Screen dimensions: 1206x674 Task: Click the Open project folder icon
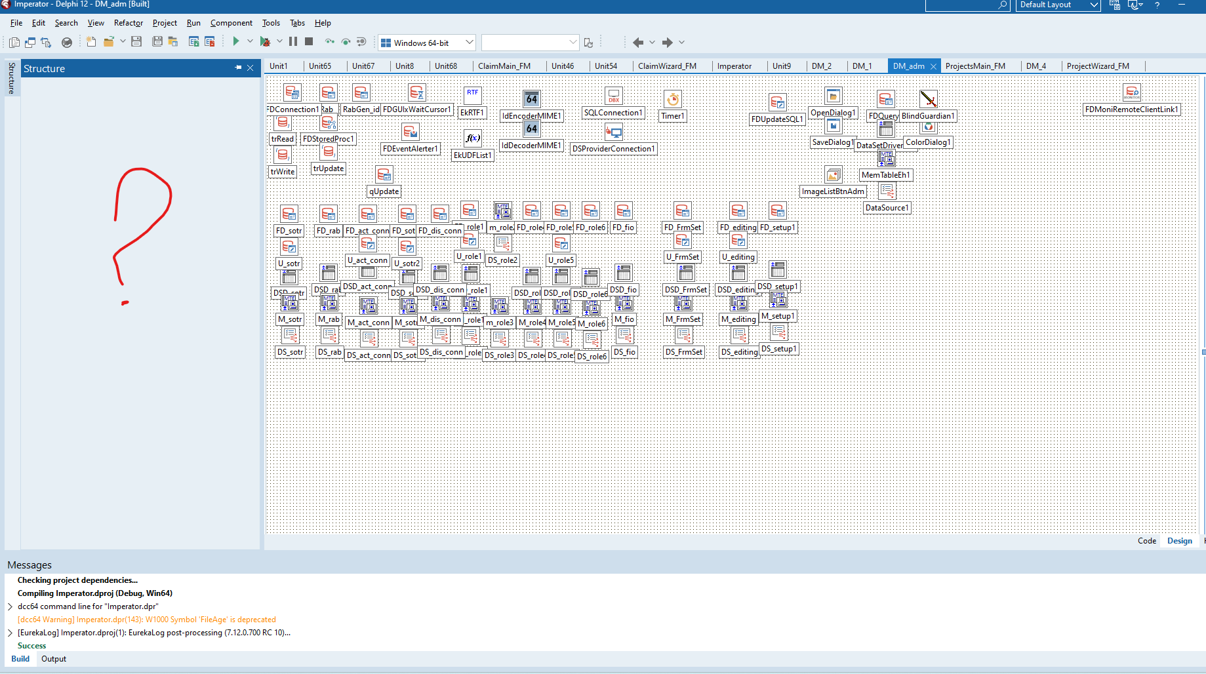(109, 42)
